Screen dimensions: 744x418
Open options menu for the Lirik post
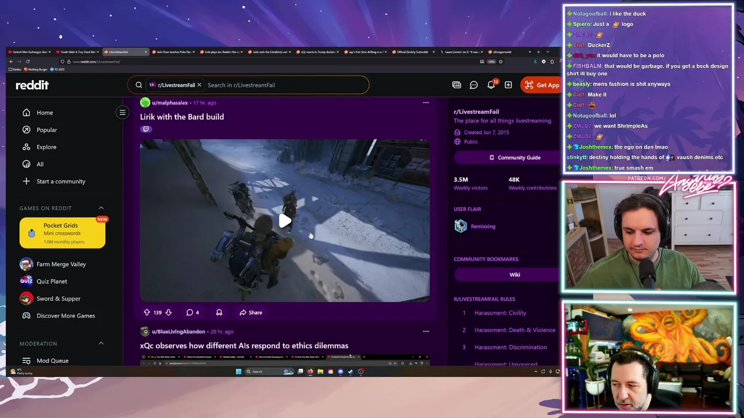pos(426,103)
